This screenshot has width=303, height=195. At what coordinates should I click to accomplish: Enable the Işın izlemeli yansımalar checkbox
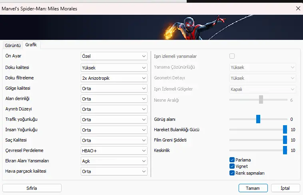232,56
